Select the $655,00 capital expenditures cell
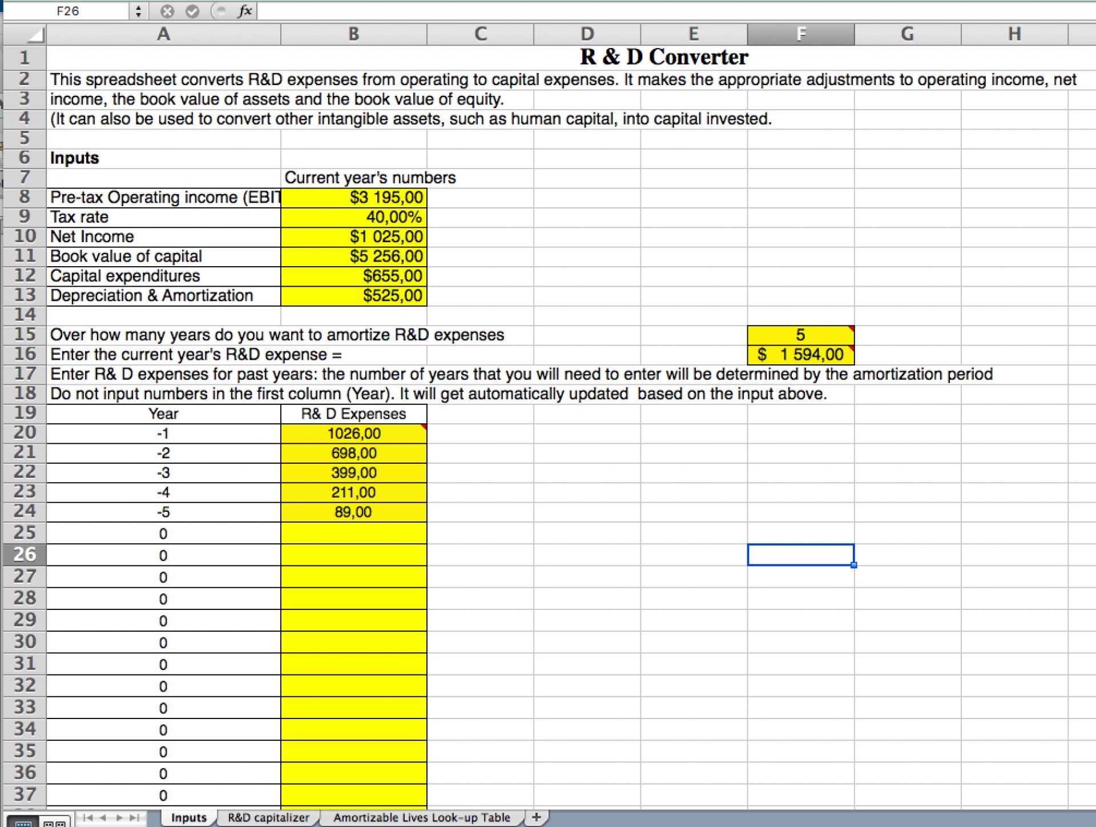The height and width of the screenshot is (827, 1096). click(353, 276)
